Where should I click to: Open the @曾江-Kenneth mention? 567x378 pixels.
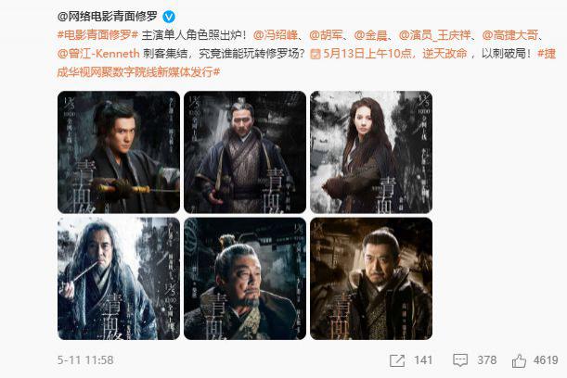point(98,54)
